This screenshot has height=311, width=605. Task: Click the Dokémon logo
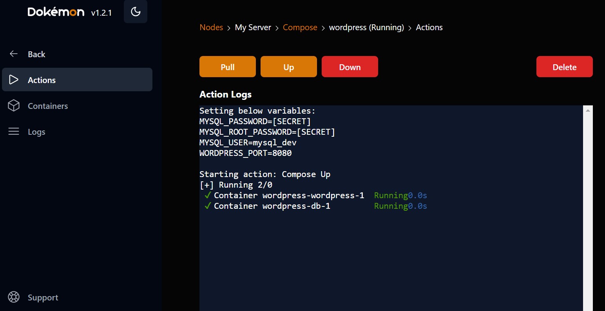tap(56, 12)
